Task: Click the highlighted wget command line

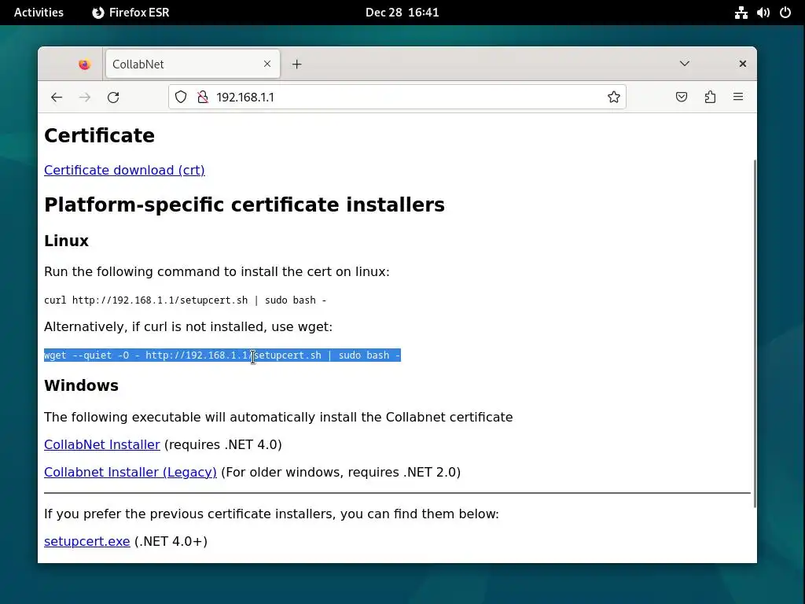Action: click(x=222, y=355)
